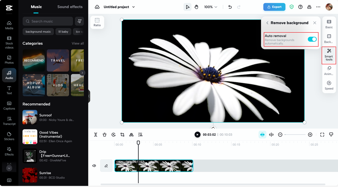
Task: Open the Captions panel
Action: pos(9,105)
